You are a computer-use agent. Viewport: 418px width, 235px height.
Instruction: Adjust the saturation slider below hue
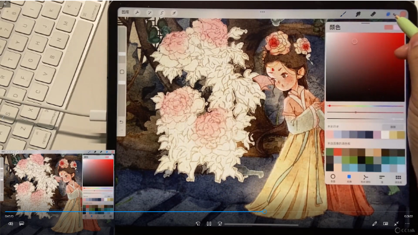point(365,112)
